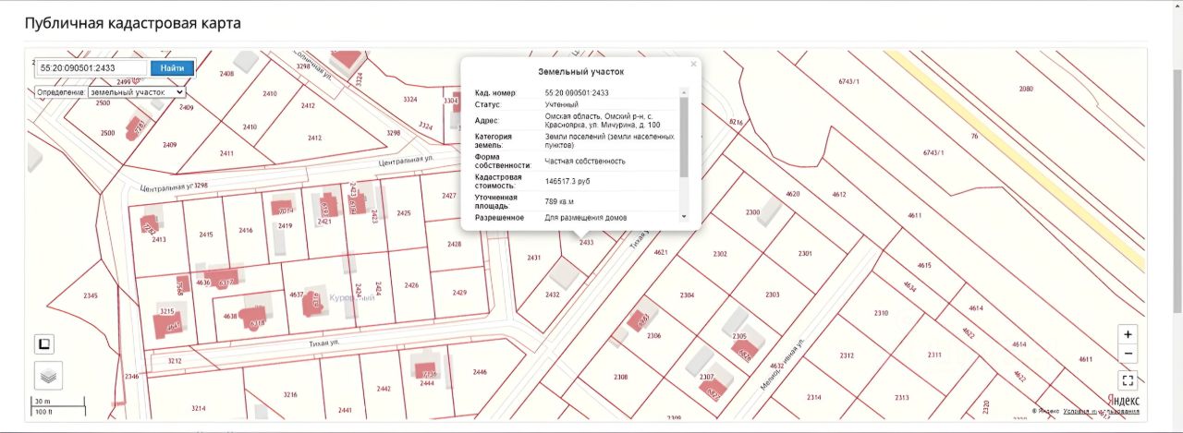Select parcel 2314 on the map
The height and width of the screenshot is (433, 1183).
pos(813,397)
